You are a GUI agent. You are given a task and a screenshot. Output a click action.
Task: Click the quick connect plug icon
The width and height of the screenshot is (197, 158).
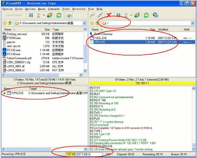click(100, 15)
